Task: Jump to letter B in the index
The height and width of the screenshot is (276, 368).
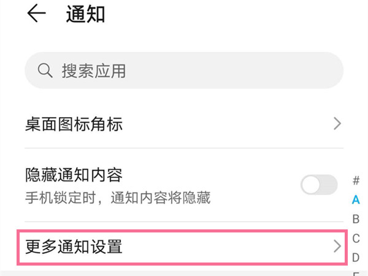Action: 356,218
